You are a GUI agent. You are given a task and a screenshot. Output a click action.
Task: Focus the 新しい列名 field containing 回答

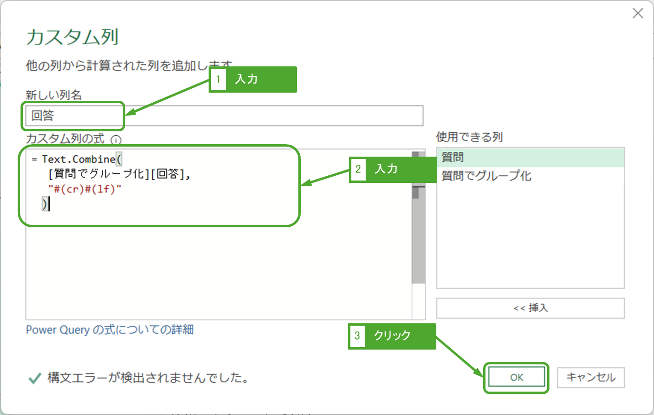pyautogui.click(x=224, y=116)
